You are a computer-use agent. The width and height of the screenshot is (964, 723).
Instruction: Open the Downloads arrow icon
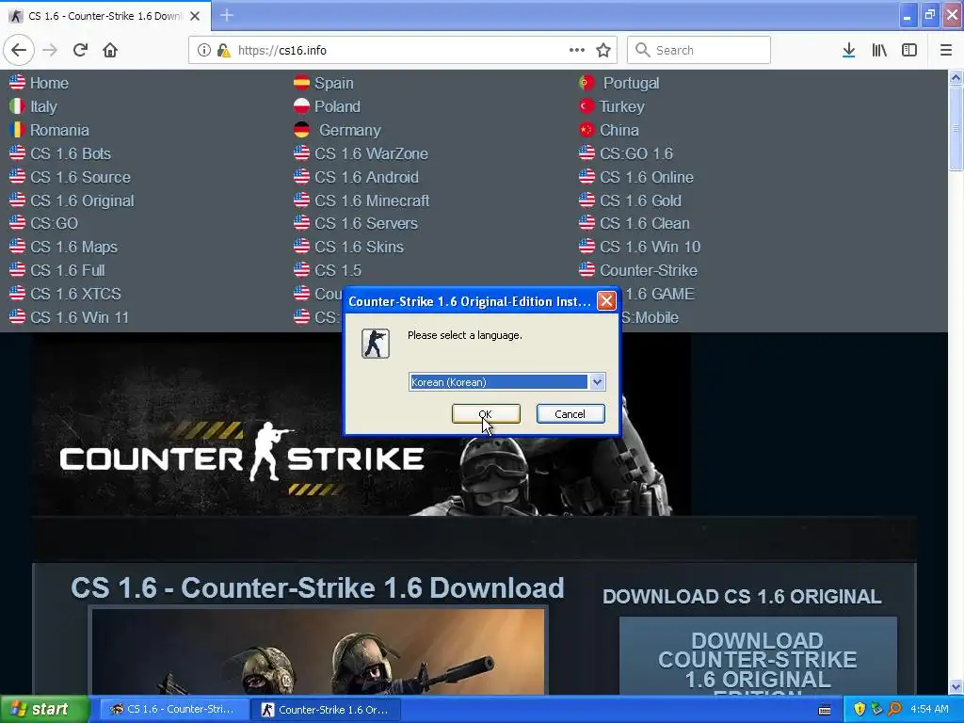(849, 51)
